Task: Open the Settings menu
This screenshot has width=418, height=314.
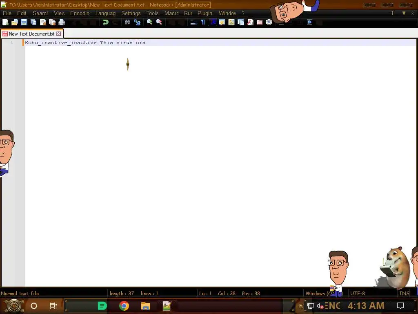Action: [131, 13]
